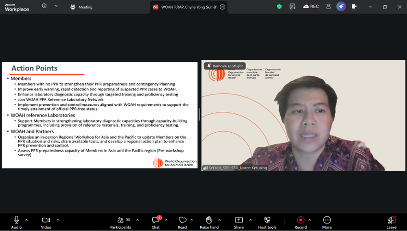407x231 pixels.
Task: Mute or unmute the Audio microphone
Action: tap(16, 220)
